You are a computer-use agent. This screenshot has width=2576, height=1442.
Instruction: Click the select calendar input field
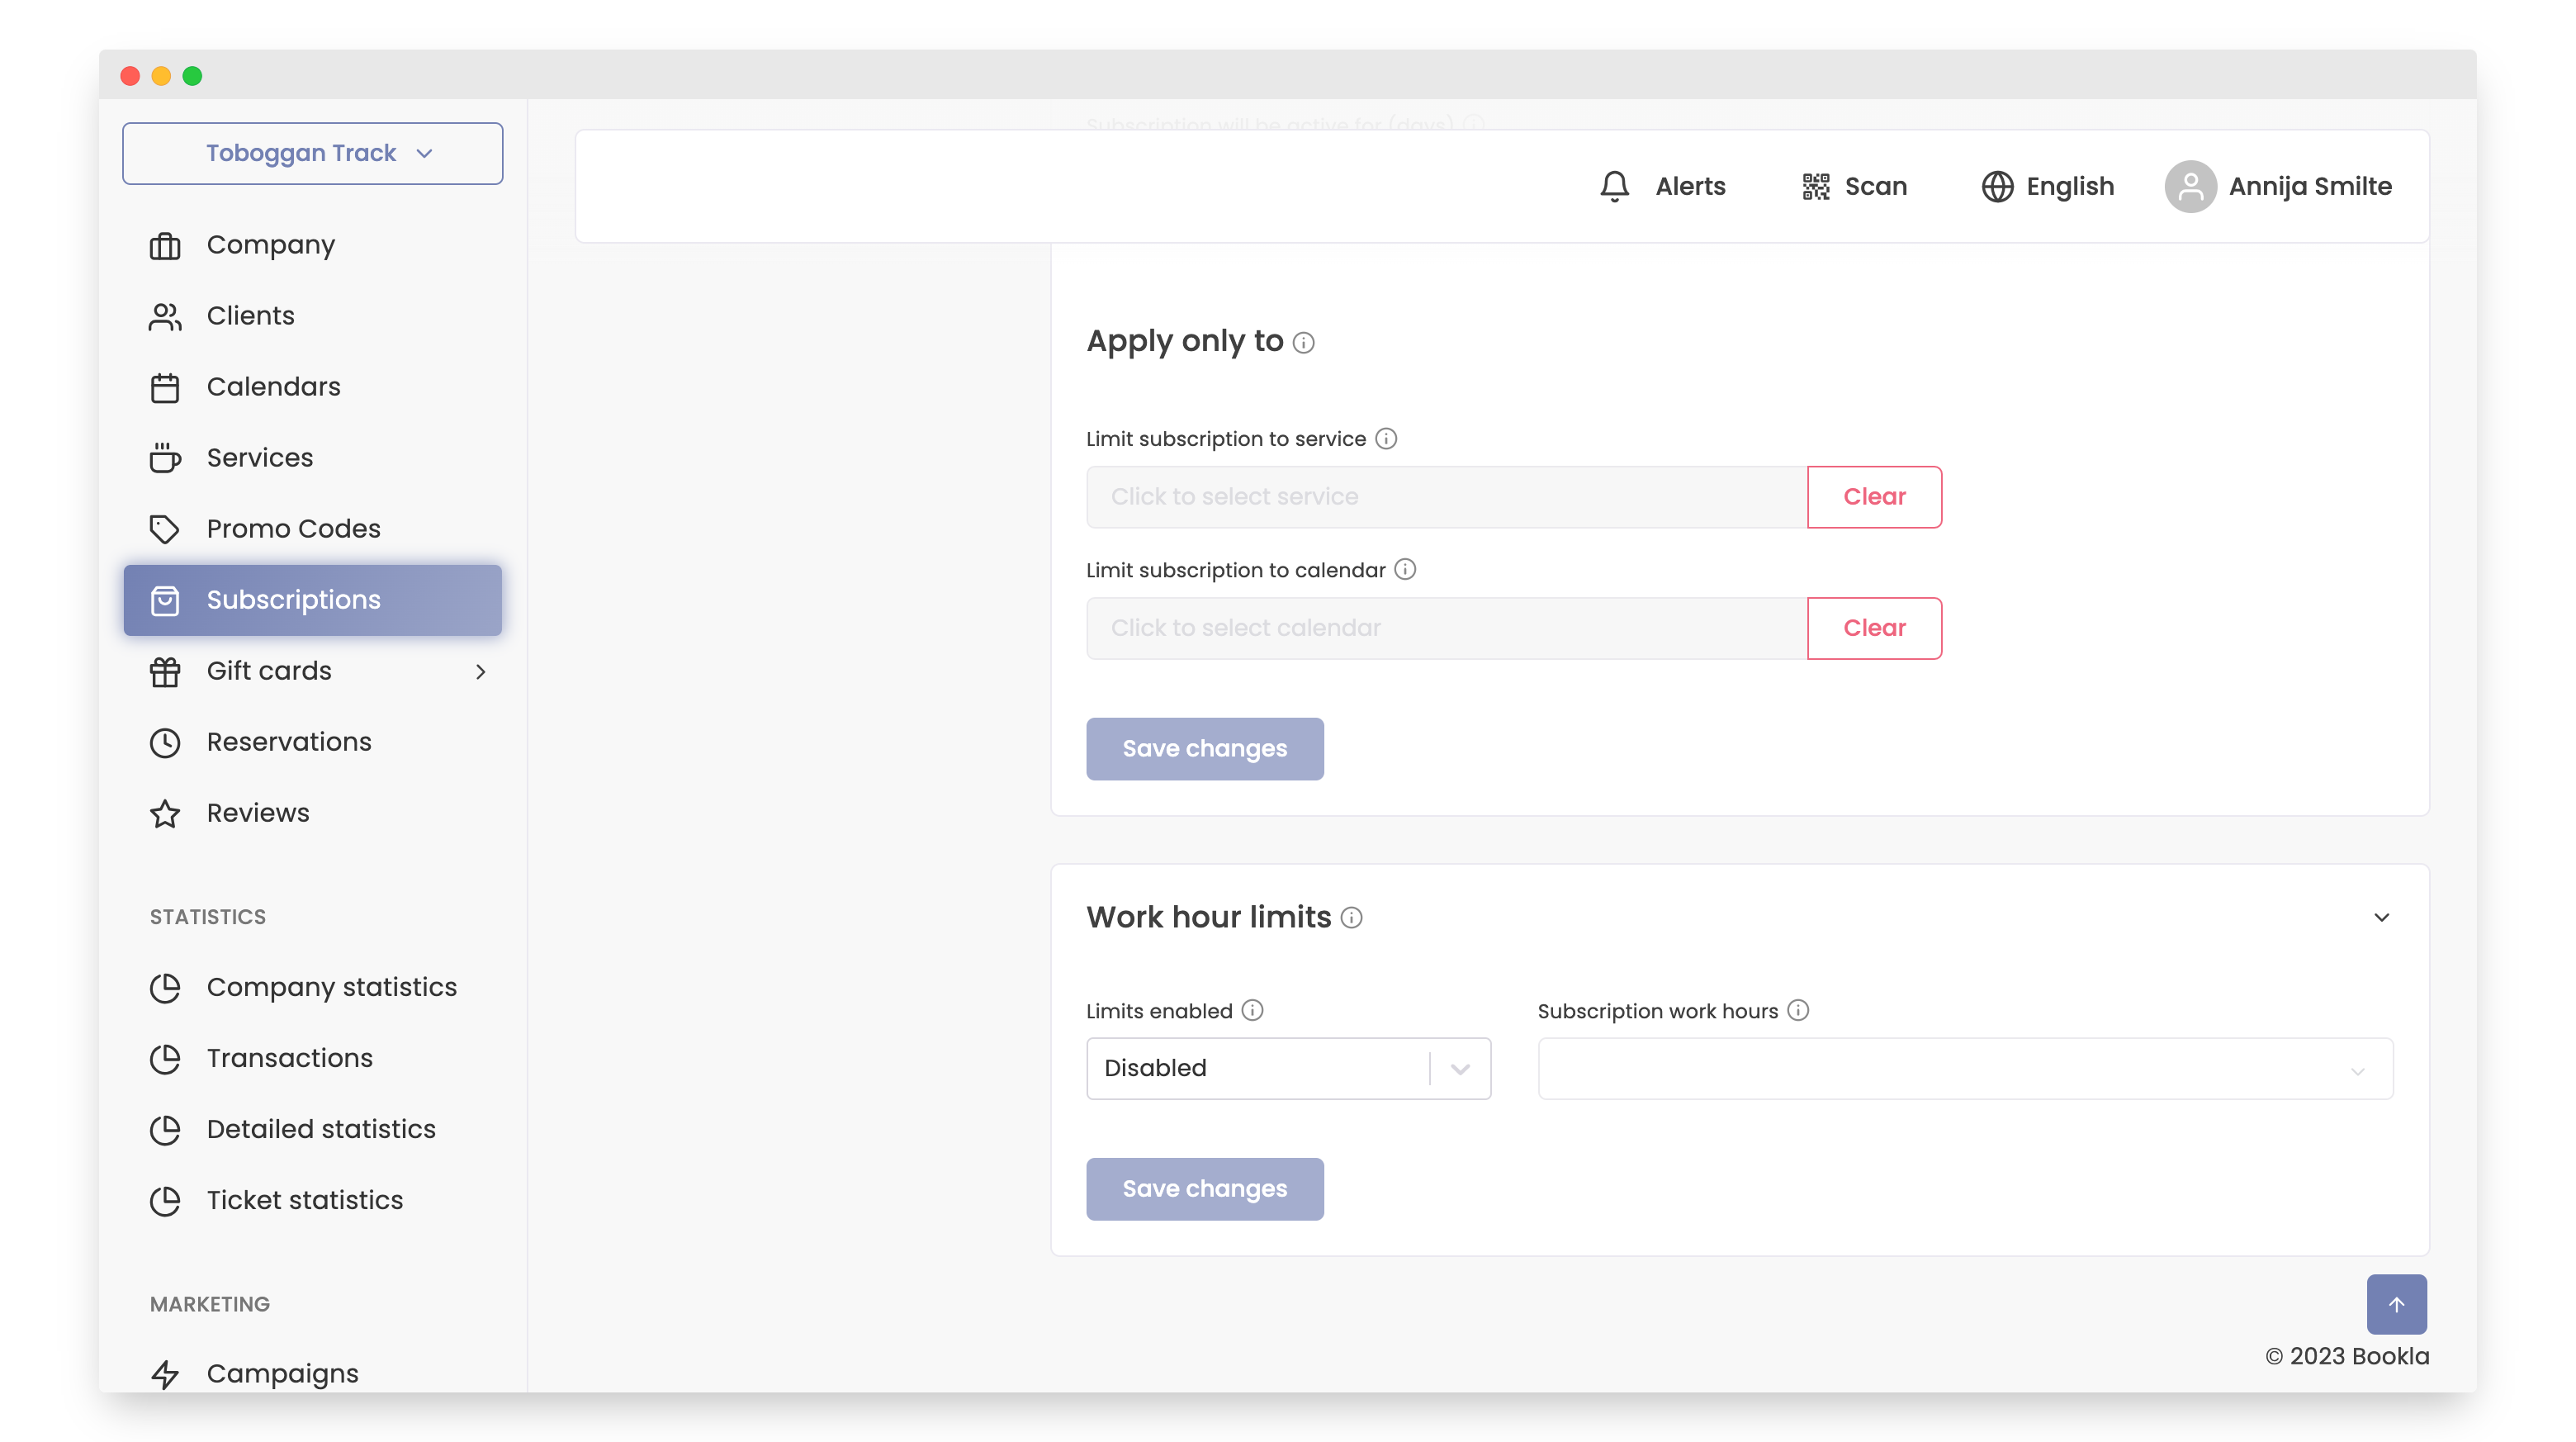point(1446,628)
